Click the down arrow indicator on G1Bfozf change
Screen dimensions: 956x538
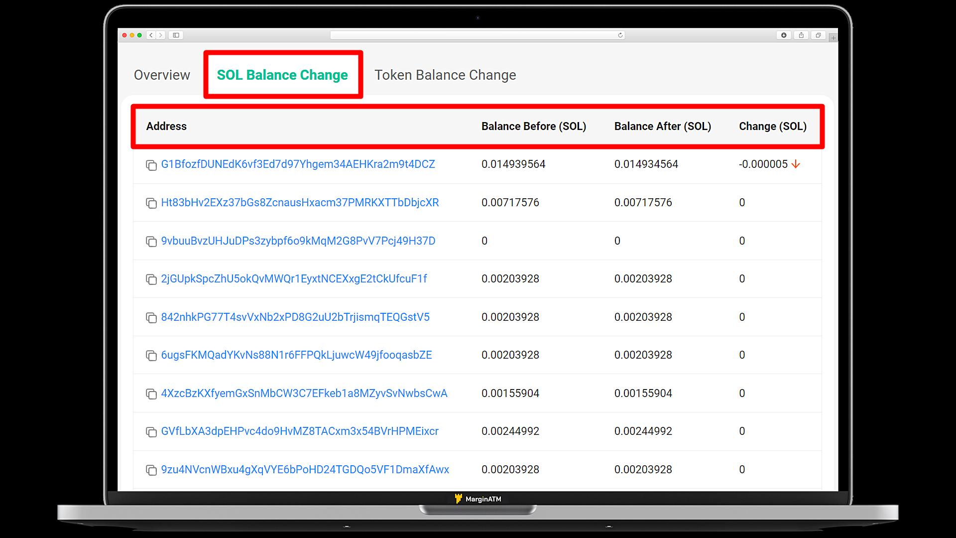[x=796, y=164]
